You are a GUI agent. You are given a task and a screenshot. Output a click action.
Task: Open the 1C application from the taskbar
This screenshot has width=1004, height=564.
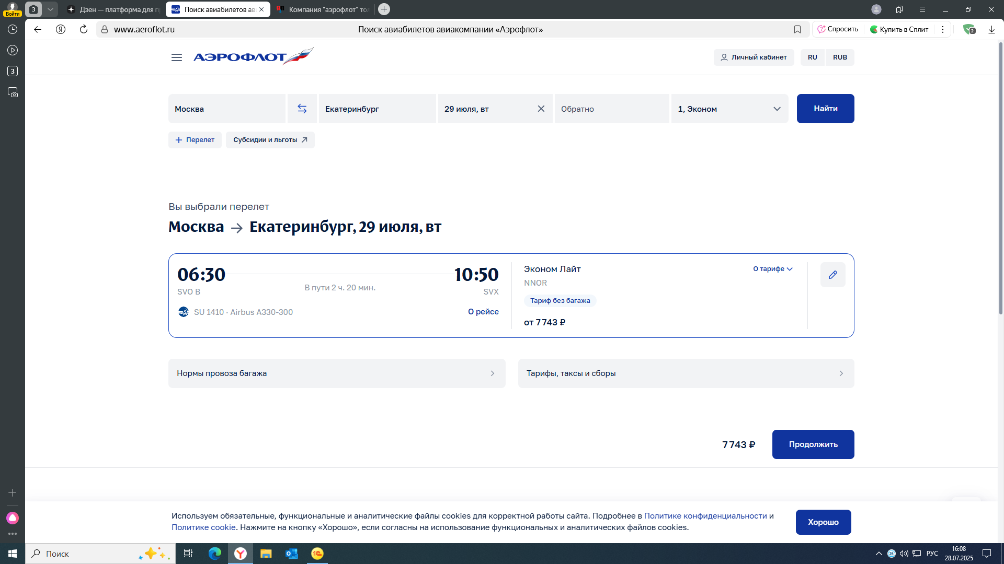point(317,554)
